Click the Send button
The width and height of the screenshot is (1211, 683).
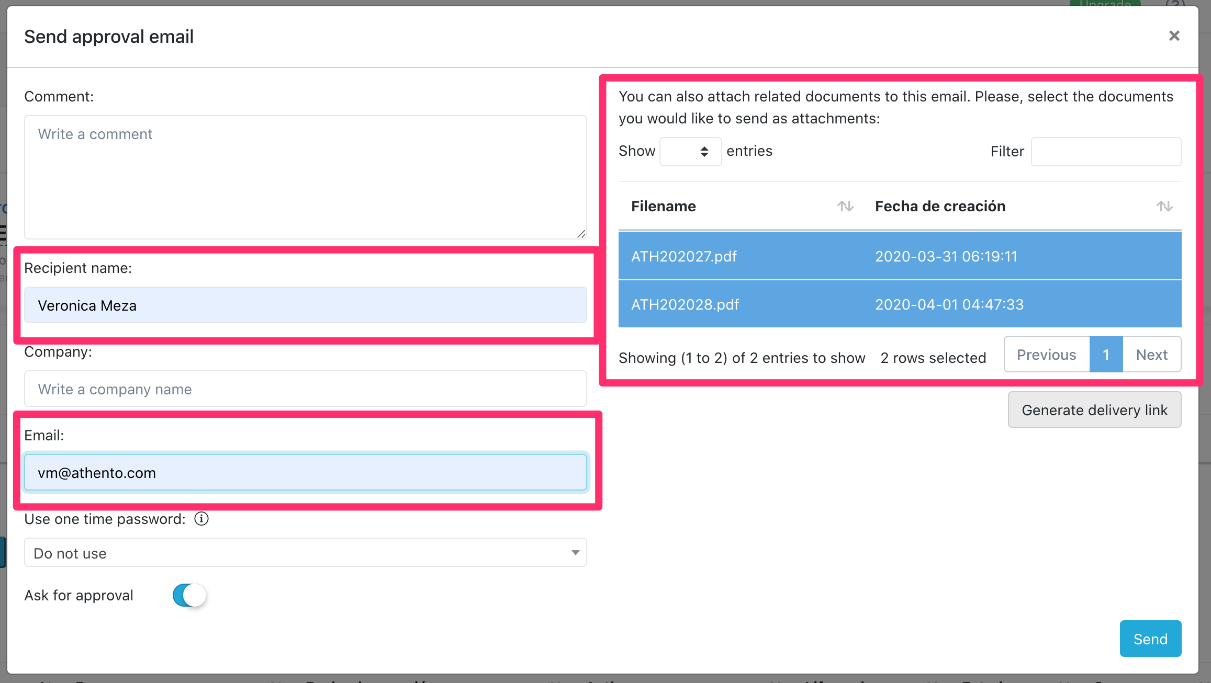pyautogui.click(x=1150, y=639)
